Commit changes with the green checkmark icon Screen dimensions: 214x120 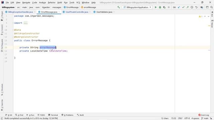[x=183, y=7]
